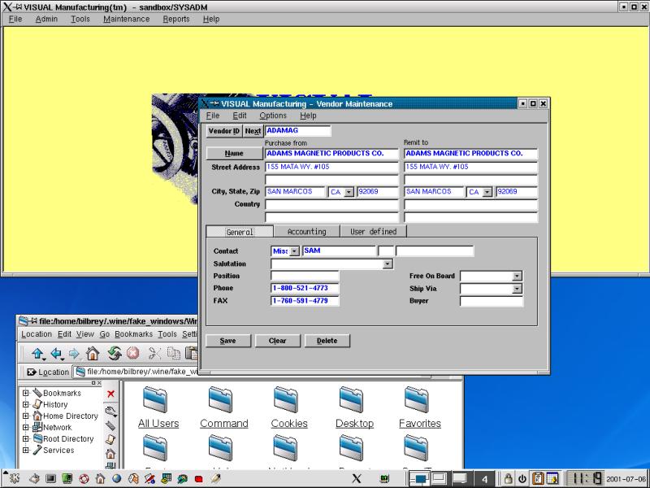Click the red Stop icon in Konqueror
Image resolution: width=650 pixels, height=488 pixels.
(132, 354)
